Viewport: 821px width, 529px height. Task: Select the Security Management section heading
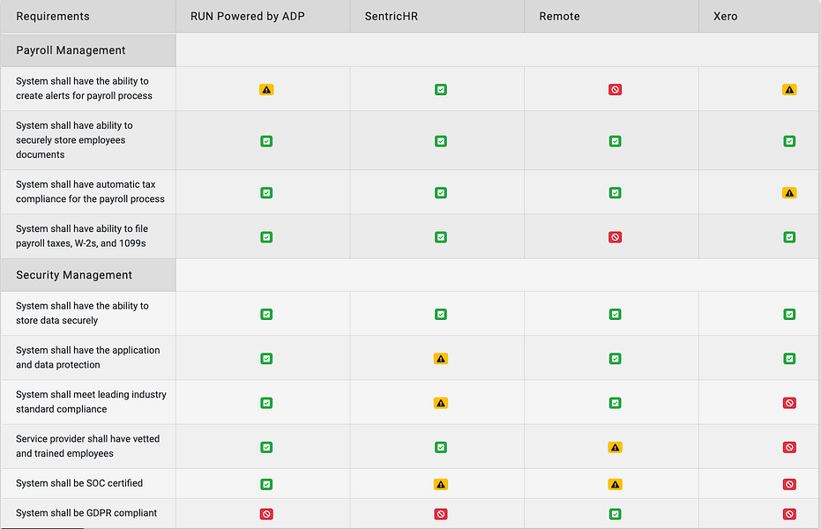(x=74, y=275)
